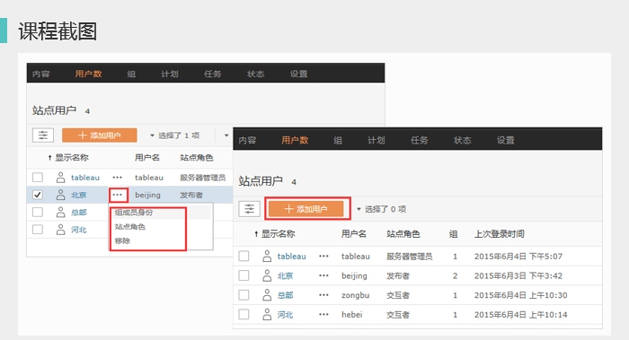Expand the 选择了 1 项 dropdown in left window
Screen dimensions: 629x340
coord(174,135)
